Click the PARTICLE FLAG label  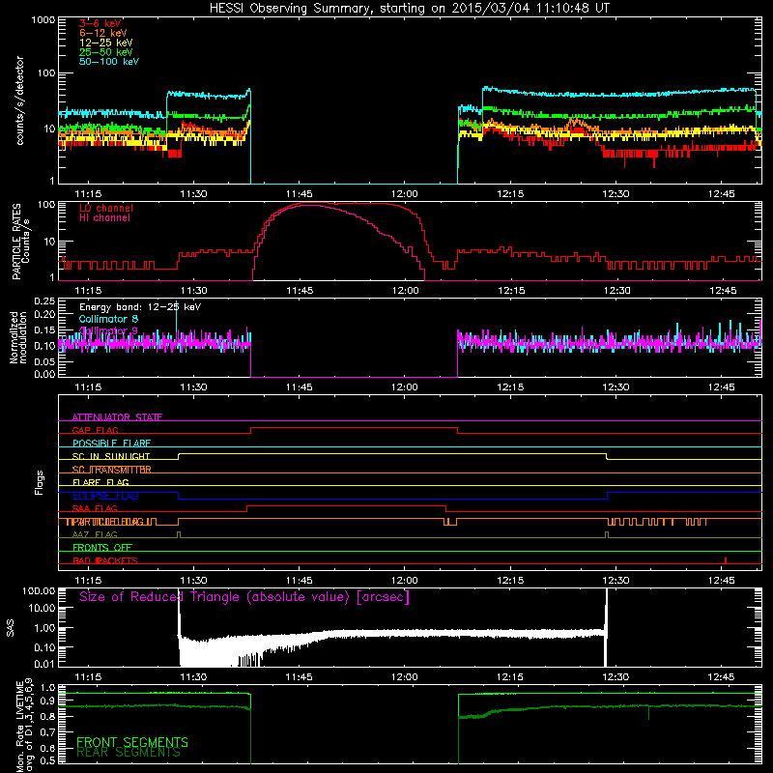[x=111, y=522]
